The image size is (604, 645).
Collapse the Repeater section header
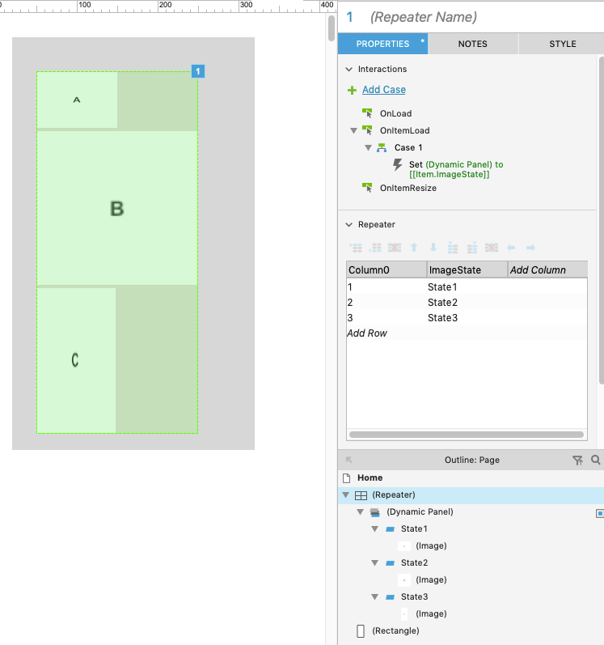349,225
